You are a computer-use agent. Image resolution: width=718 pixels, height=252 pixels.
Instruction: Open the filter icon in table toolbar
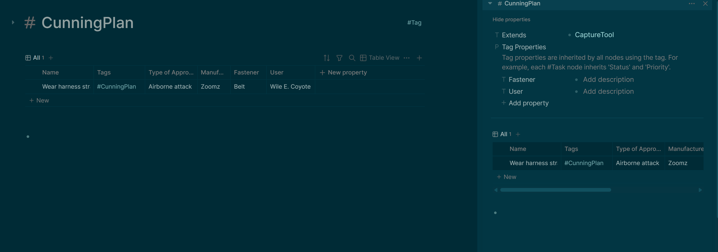coord(339,58)
